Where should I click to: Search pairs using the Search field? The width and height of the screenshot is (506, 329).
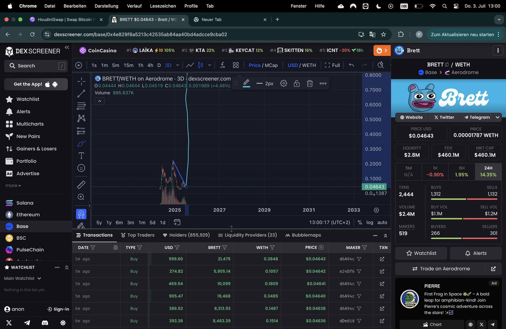(36, 66)
